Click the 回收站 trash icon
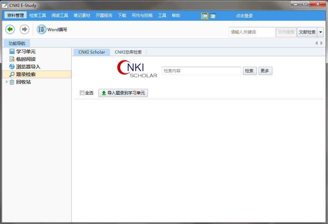 tap(12, 82)
